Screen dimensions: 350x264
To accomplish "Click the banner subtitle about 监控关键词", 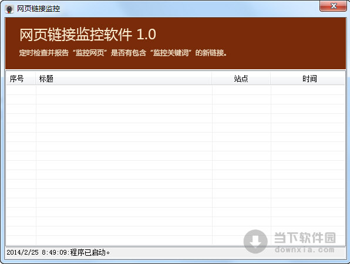I will coord(123,53).
